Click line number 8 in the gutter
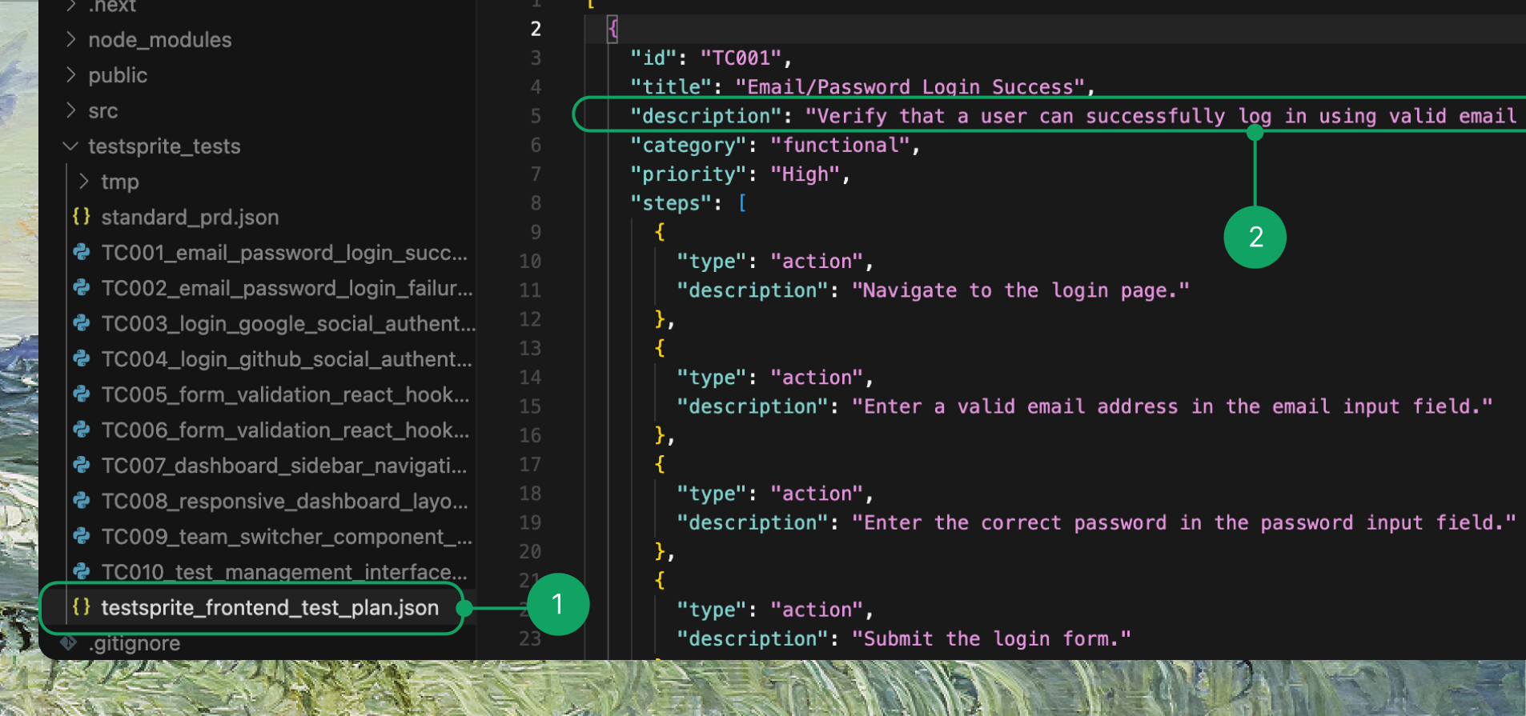This screenshot has height=716, width=1526. 536,203
